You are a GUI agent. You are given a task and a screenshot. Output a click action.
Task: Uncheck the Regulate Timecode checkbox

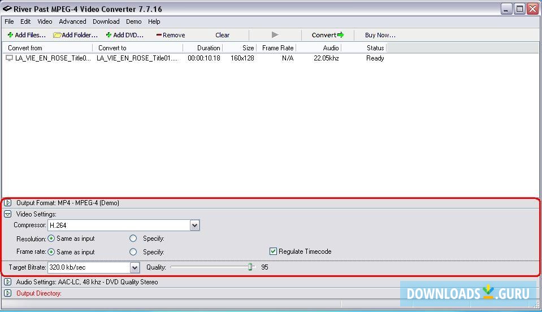(x=273, y=251)
